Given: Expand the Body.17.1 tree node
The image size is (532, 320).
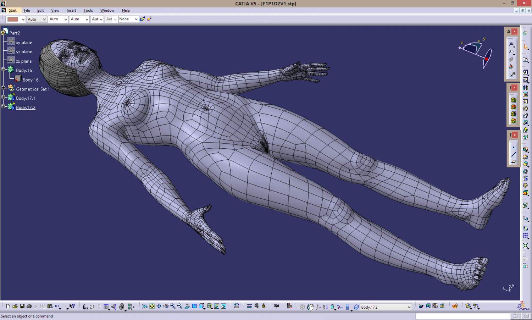Looking at the screenshot, I should point(3,97).
